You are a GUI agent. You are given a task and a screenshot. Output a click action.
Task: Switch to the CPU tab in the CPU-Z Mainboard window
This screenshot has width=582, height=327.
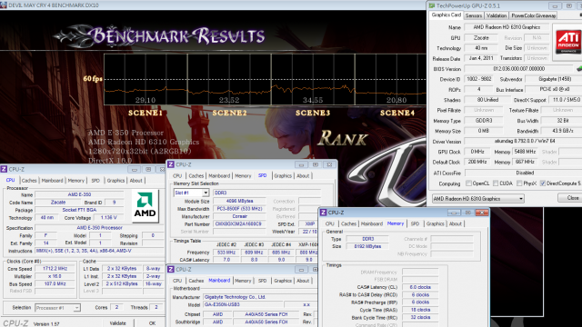[x=177, y=281]
